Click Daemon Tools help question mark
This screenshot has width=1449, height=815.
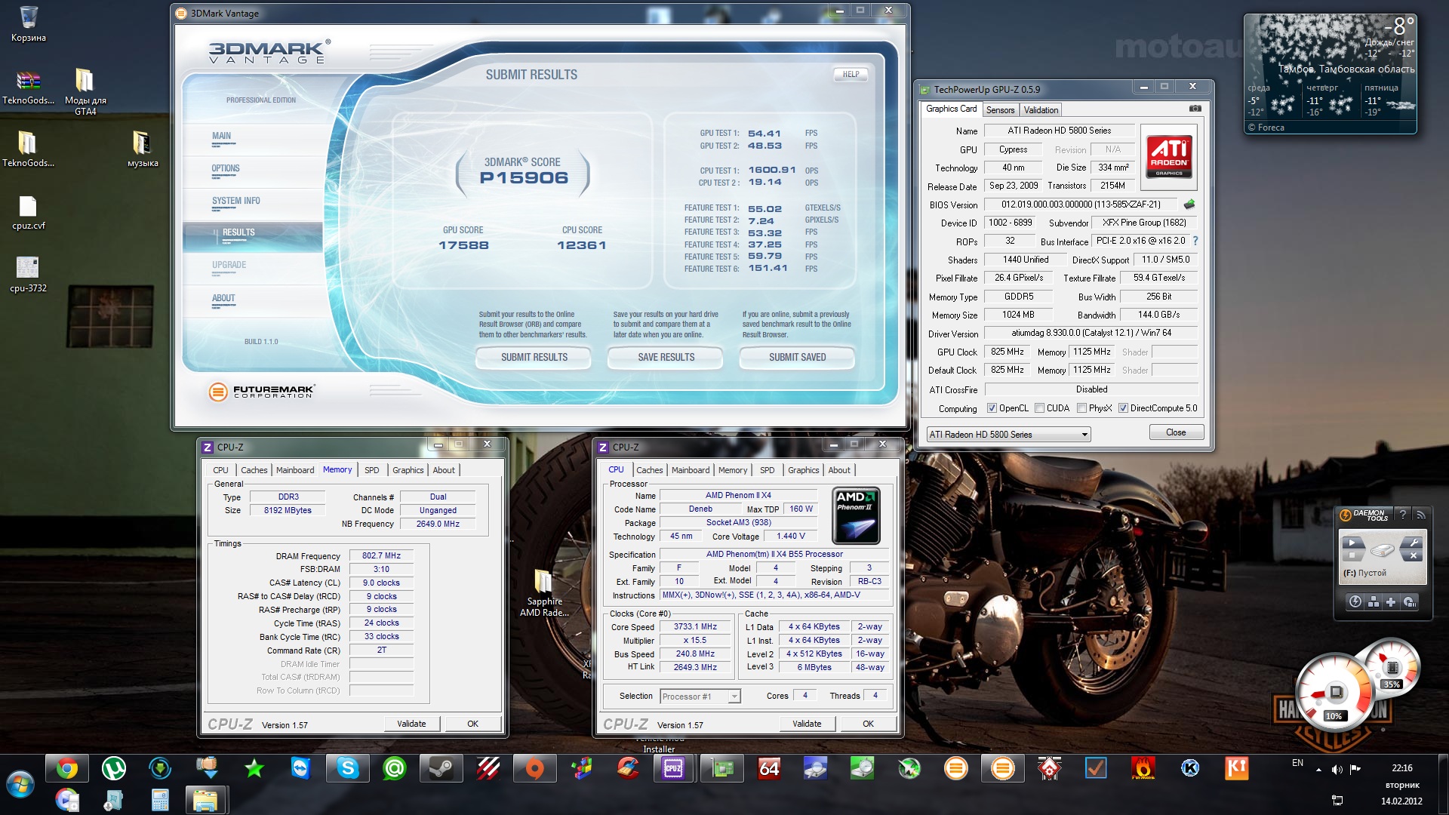[x=1403, y=515]
